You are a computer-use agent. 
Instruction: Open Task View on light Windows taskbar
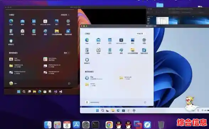tap(108, 111)
